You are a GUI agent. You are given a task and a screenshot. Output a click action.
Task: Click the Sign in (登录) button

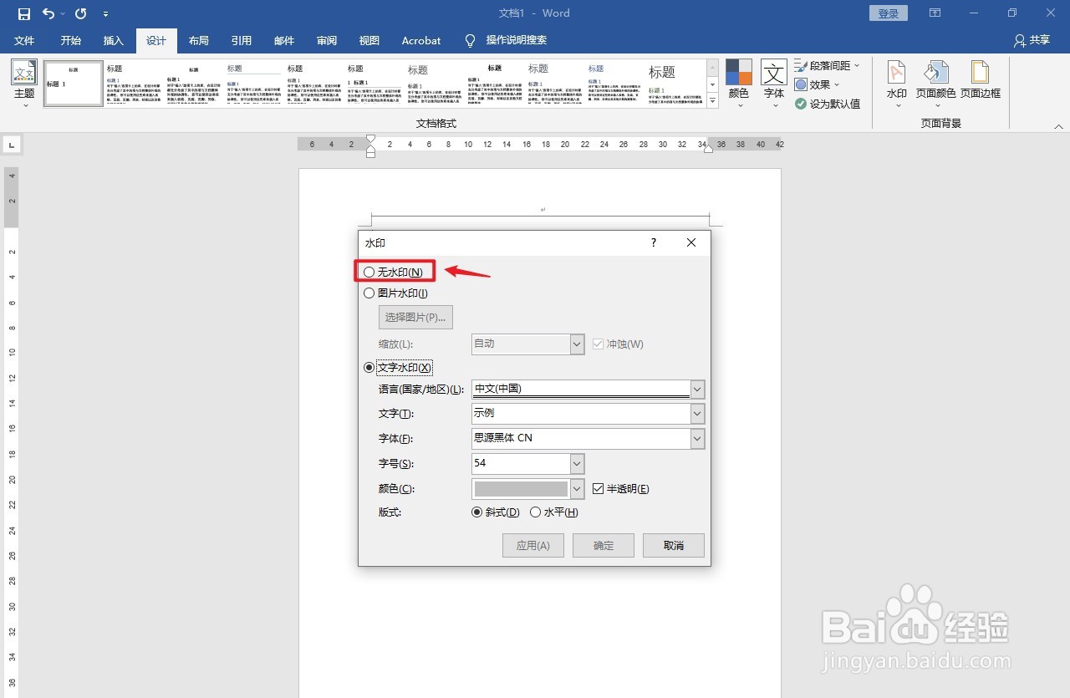(889, 13)
